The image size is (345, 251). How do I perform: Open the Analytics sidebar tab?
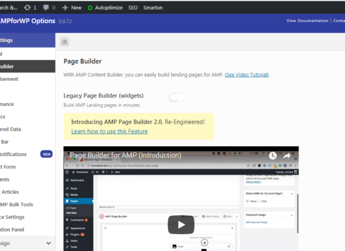(x=28, y=117)
